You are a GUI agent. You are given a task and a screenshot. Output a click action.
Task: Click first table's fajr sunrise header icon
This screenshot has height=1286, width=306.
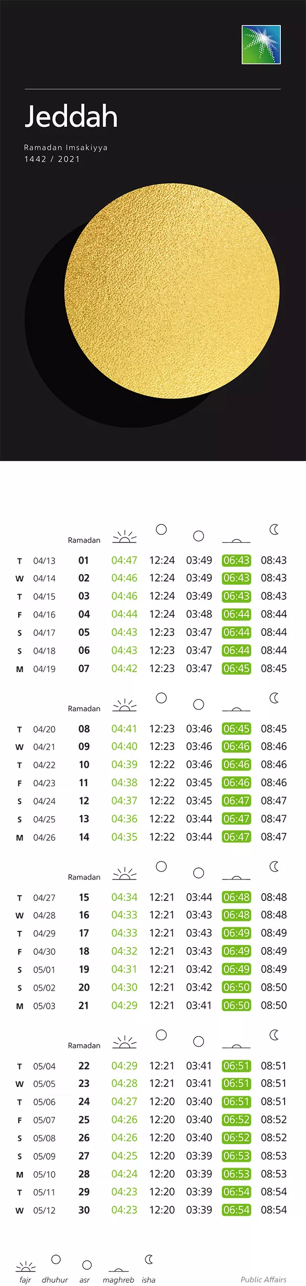tap(124, 536)
